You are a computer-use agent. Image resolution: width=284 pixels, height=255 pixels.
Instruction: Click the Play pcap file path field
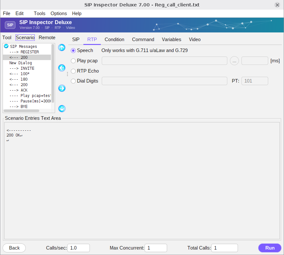pos(165,61)
